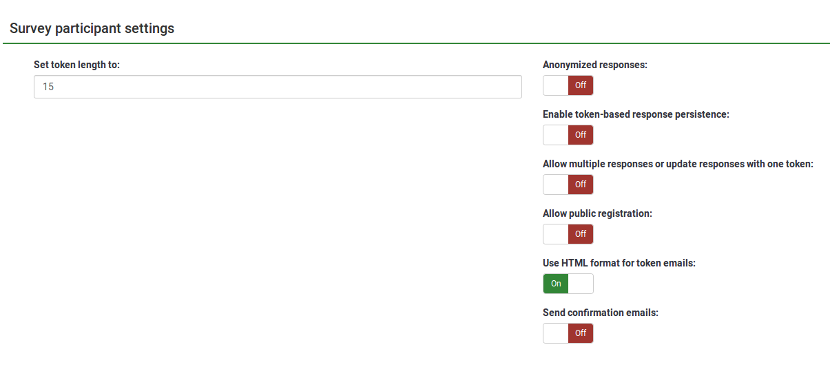Click white blank half of HTML format toggle
The image size is (830, 367).
click(x=581, y=284)
